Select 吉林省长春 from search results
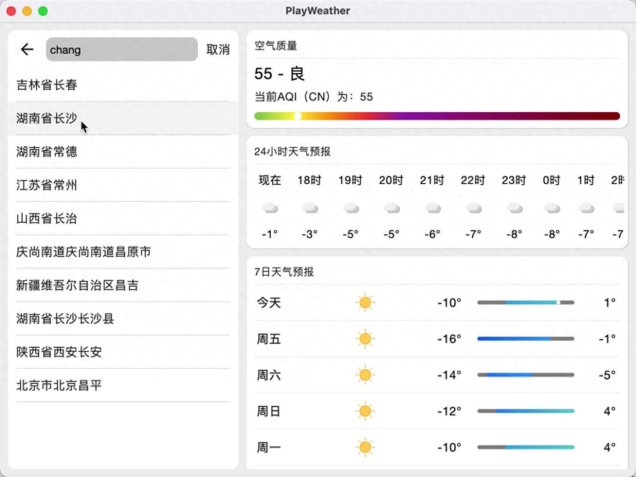Screen dimensions: 636x477 pos(123,85)
